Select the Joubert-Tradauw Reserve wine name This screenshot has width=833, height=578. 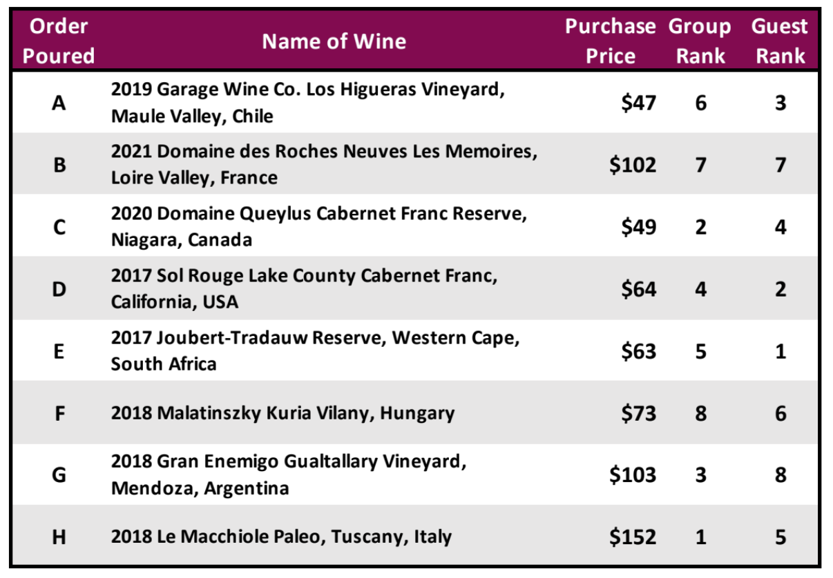315,350
